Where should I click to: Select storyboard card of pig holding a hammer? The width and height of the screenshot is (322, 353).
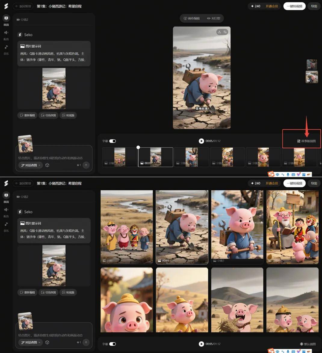237,227
